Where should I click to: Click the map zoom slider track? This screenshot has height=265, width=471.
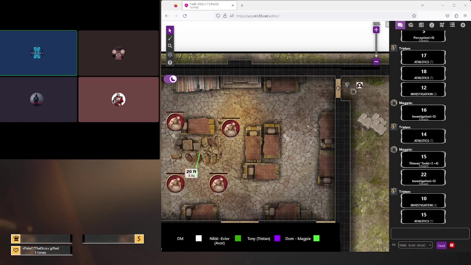tap(376, 46)
